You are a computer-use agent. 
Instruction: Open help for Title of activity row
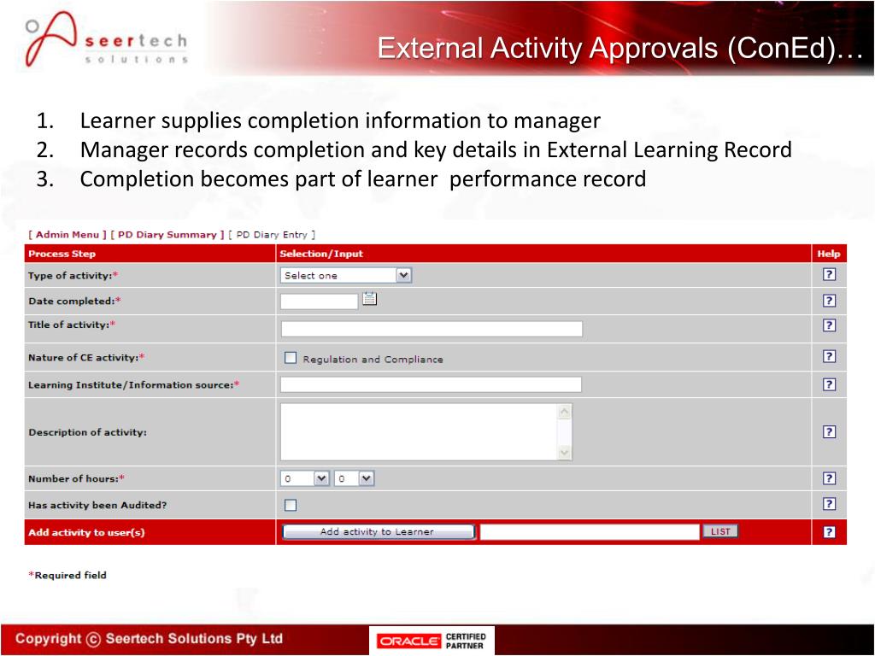[829, 325]
